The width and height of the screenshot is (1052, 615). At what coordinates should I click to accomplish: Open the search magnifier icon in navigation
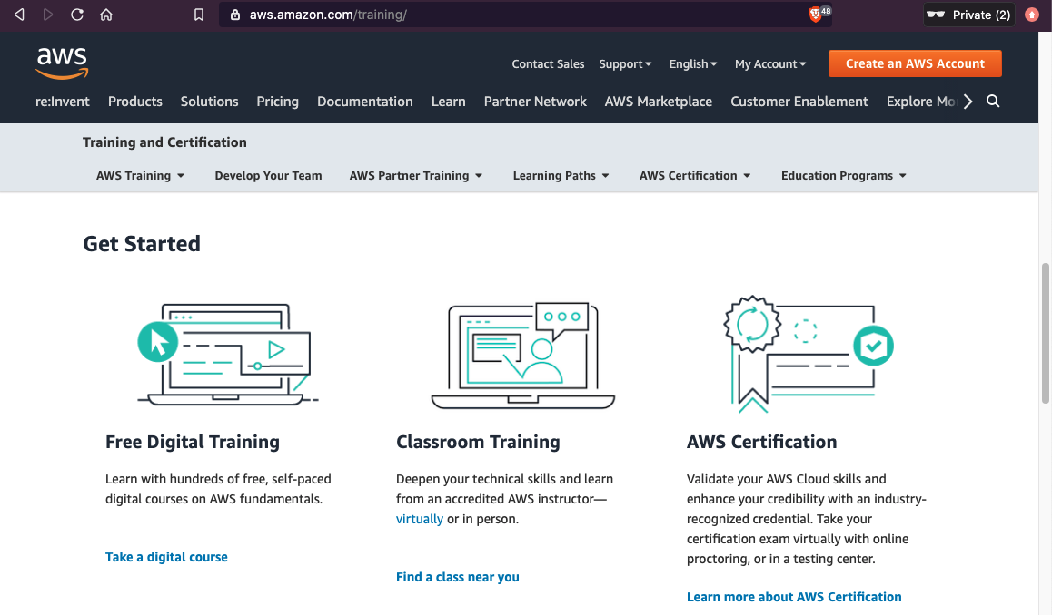tap(993, 102)
